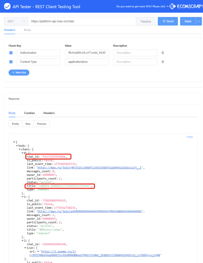Copy the response body
The height and width of the screenshot is (263, 203).
click(189, 137)
